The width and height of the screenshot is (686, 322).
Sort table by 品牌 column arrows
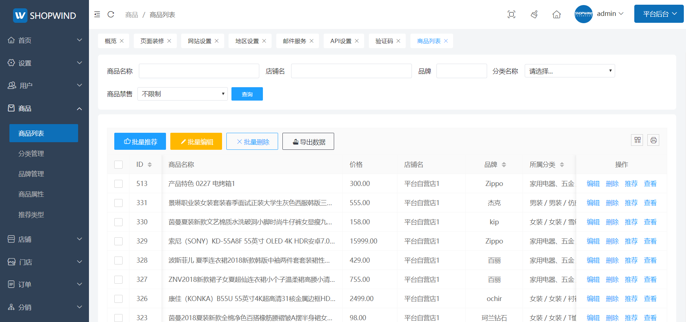(504, 165)
